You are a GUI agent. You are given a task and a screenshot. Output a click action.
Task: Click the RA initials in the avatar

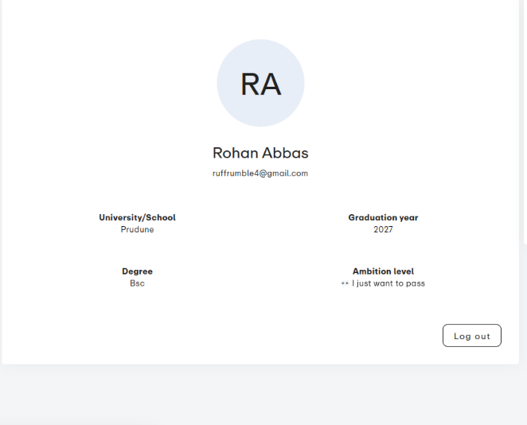click(x=260, y=84)
